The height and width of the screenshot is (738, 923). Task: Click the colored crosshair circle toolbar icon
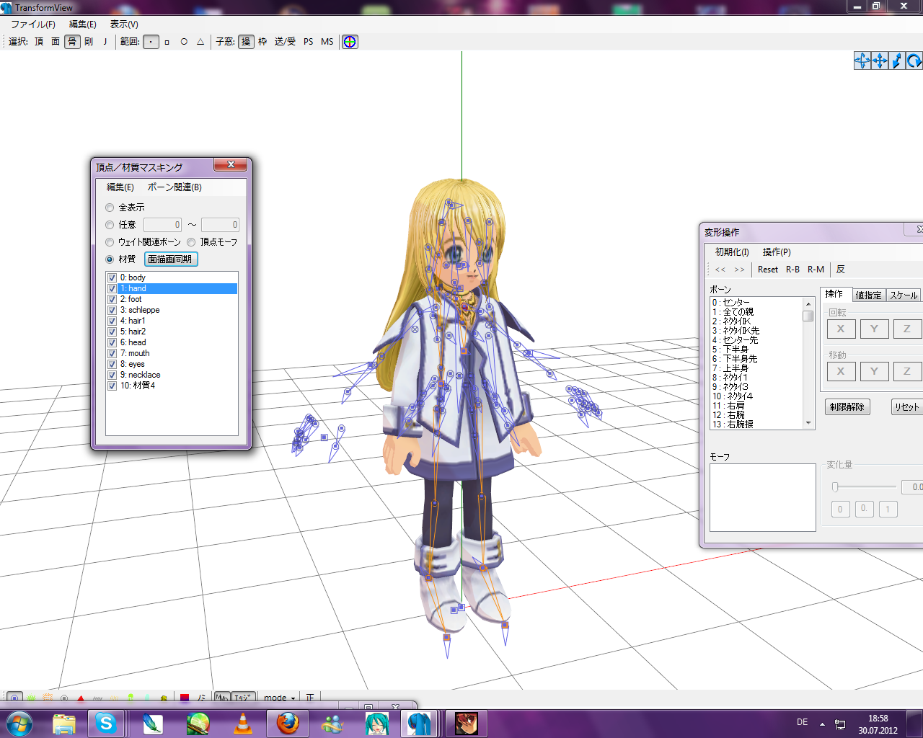click(x=350, y=42)
